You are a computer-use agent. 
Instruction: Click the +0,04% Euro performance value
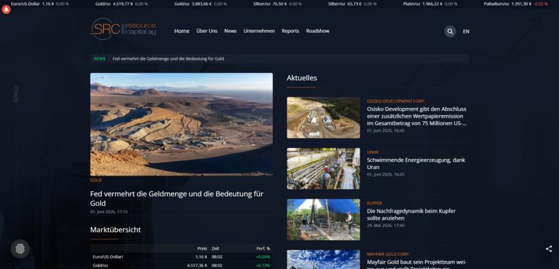click(x=263, y=257)
